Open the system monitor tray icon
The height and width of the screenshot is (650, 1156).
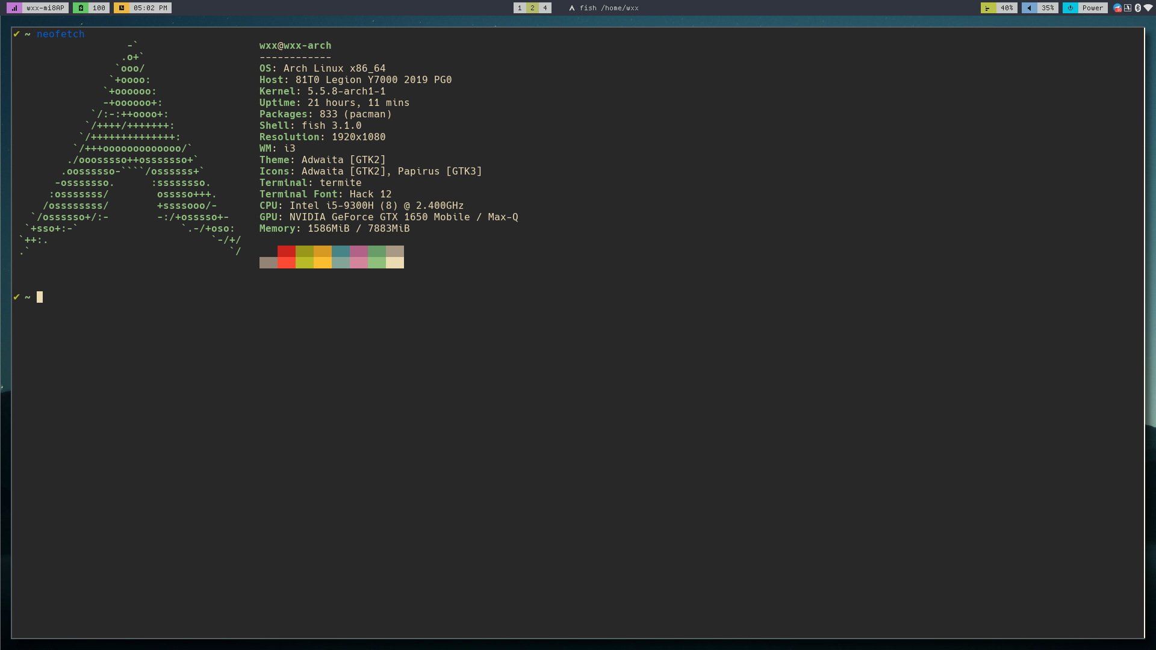[x=1128, y=8]
